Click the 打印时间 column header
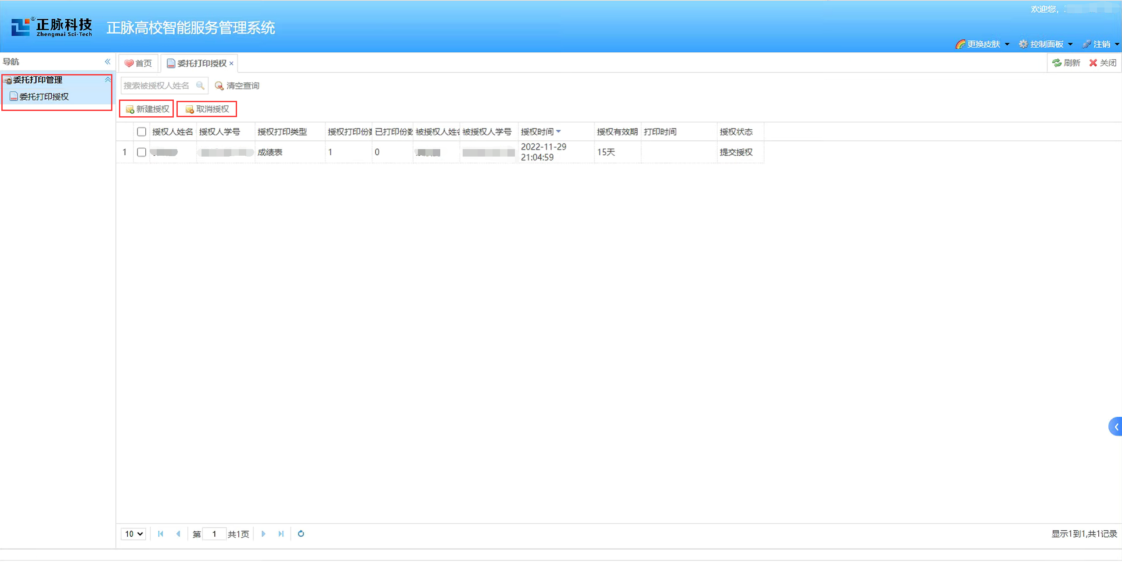The image size is (1122, 564). coord(679,132)
